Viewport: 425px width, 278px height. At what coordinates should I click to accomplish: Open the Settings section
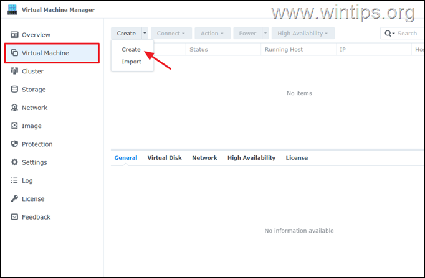click(x=34, y=162)
